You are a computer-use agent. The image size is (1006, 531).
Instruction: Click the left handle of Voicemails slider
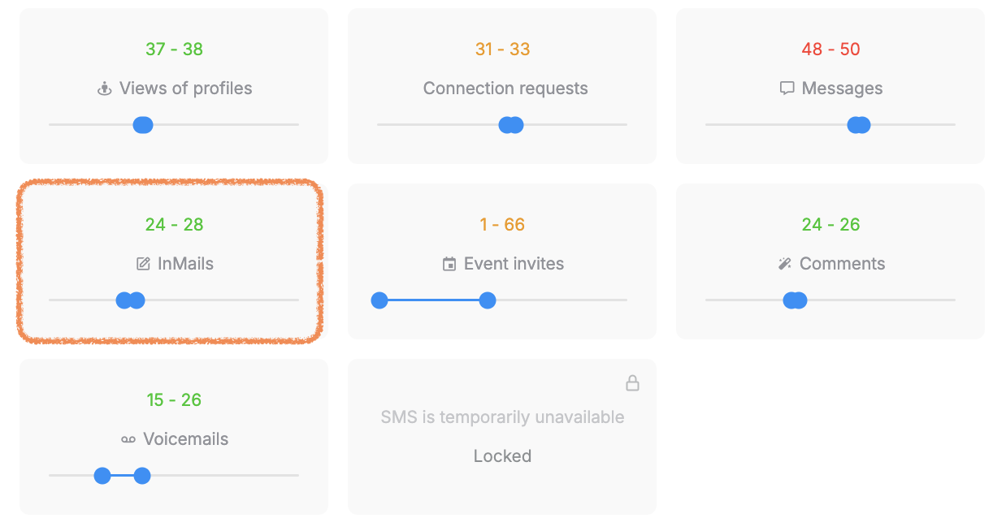102,476
